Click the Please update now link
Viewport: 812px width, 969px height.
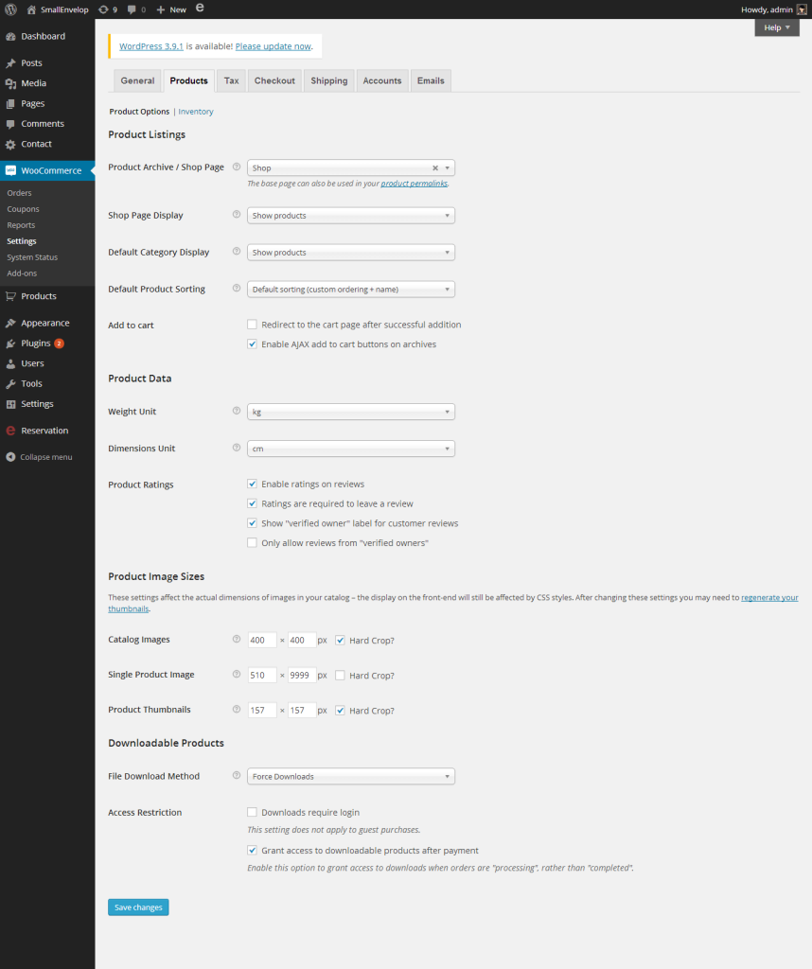(274, 46)
